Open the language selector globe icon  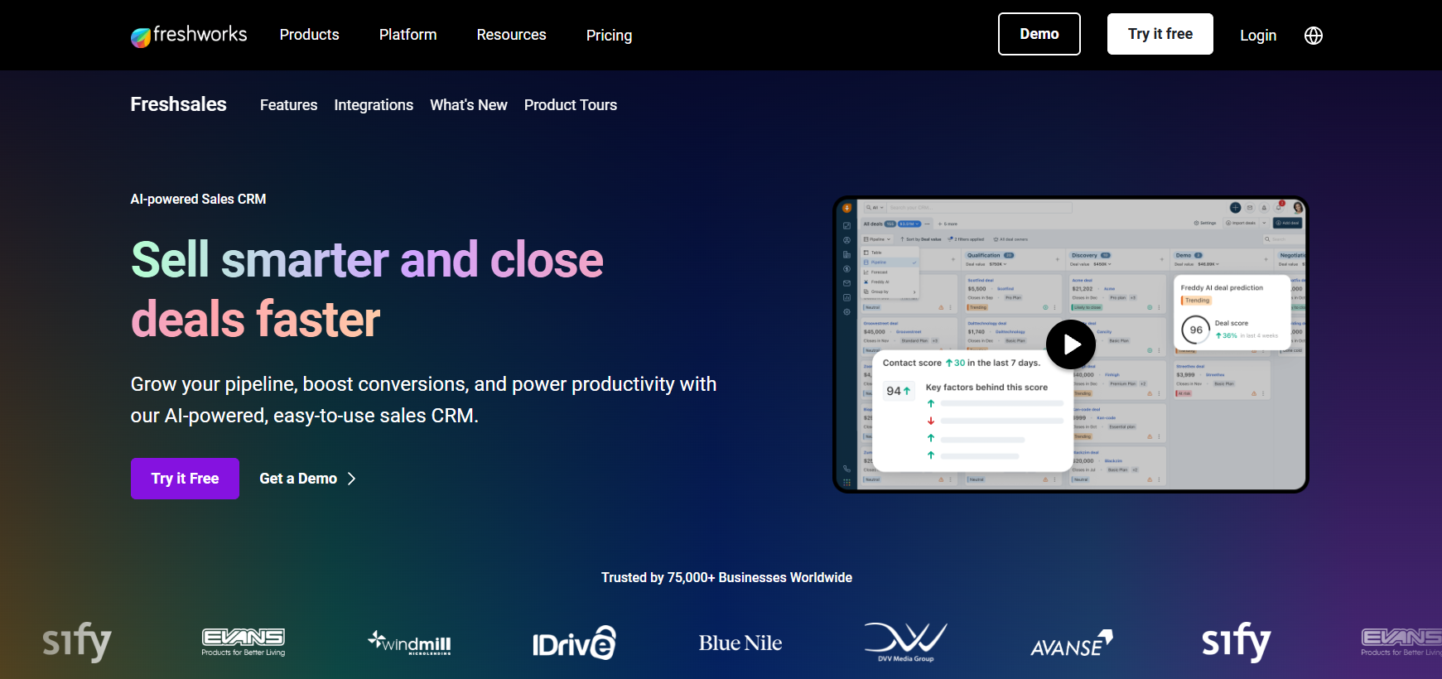(x=1313, y=36)
